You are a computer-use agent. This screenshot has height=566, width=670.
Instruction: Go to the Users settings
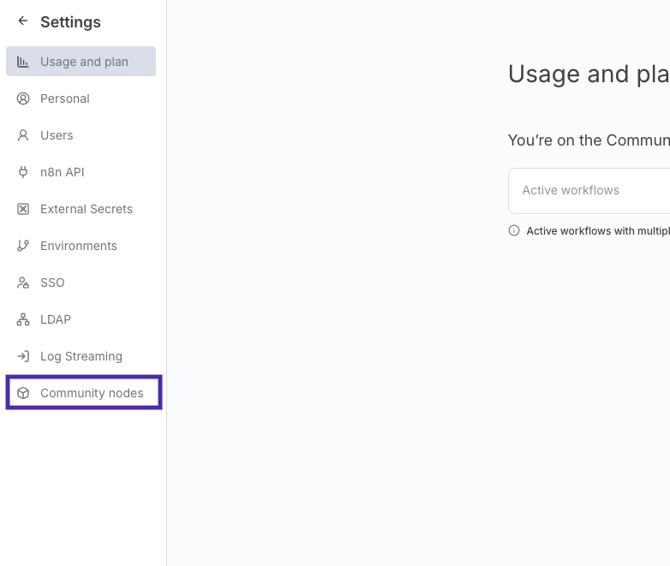click(x=81, y=135)
